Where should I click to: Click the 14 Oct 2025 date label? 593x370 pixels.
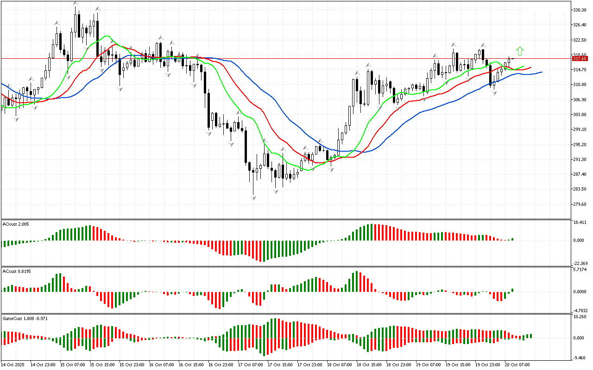click(14, 365)
